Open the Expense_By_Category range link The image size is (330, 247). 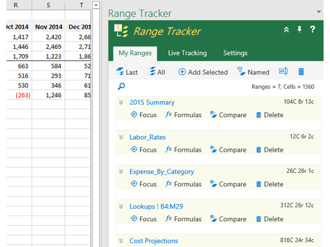click(x=162, y=172)
